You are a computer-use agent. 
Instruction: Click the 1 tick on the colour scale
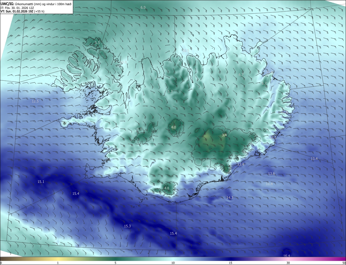(58, 263)
